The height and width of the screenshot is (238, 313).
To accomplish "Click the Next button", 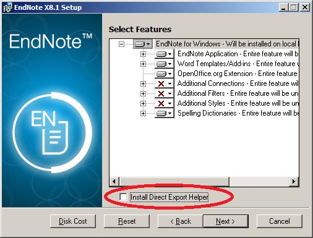I will [x=226, y=221].
